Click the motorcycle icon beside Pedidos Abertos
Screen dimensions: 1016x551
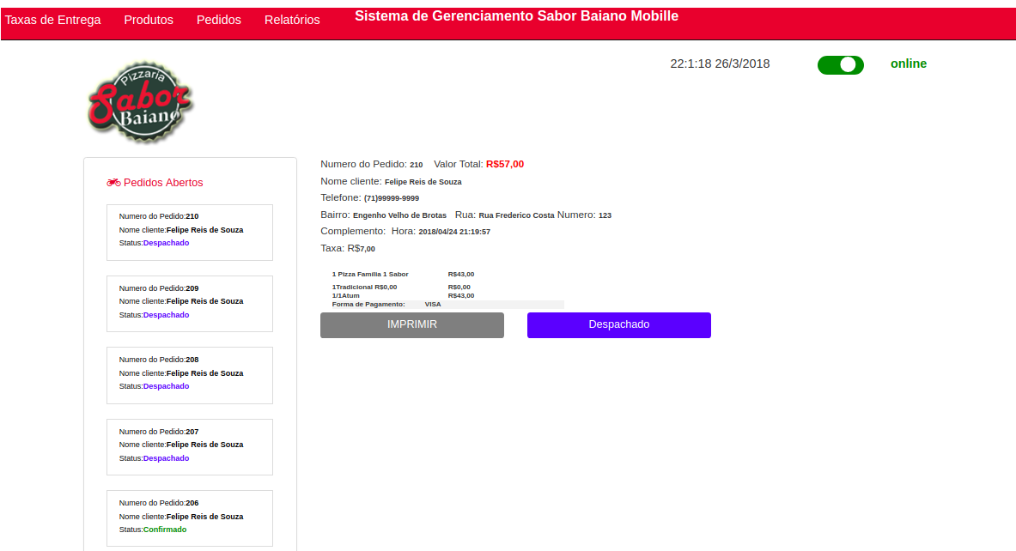click(x=113, y=183)
